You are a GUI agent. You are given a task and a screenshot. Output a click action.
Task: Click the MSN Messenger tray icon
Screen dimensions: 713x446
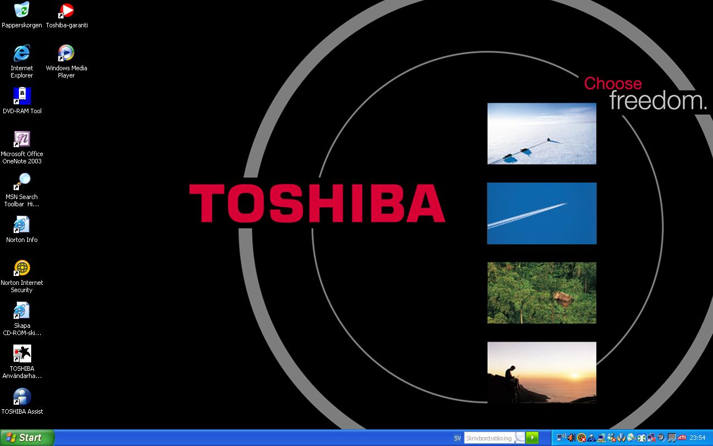click(x=612, y=438)
